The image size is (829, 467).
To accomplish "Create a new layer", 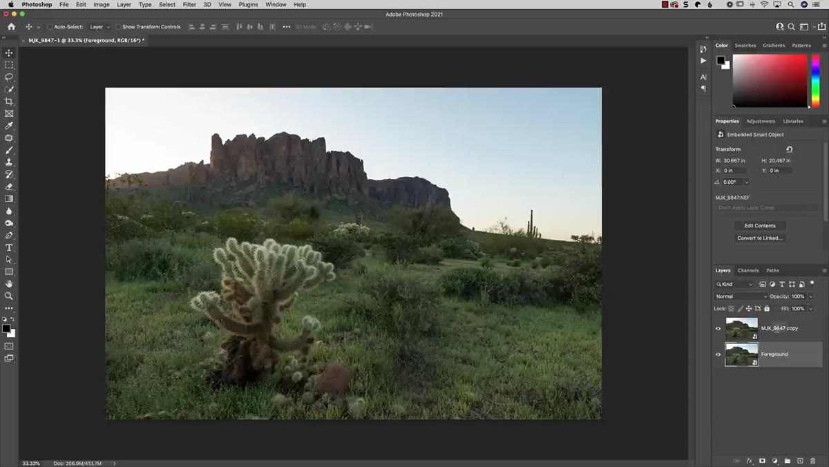I will (x=800, y=460).
